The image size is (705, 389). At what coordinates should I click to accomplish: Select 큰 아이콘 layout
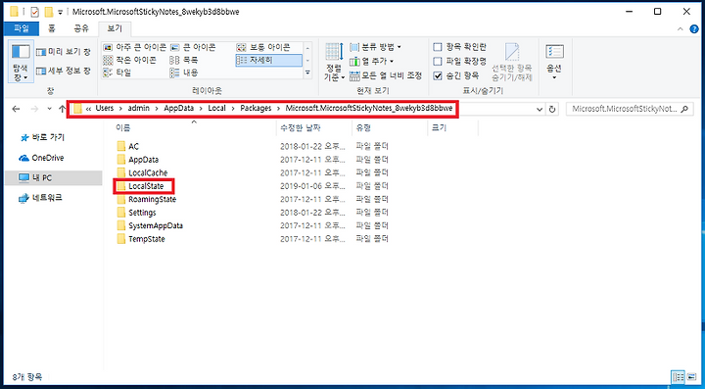(193, 47)
